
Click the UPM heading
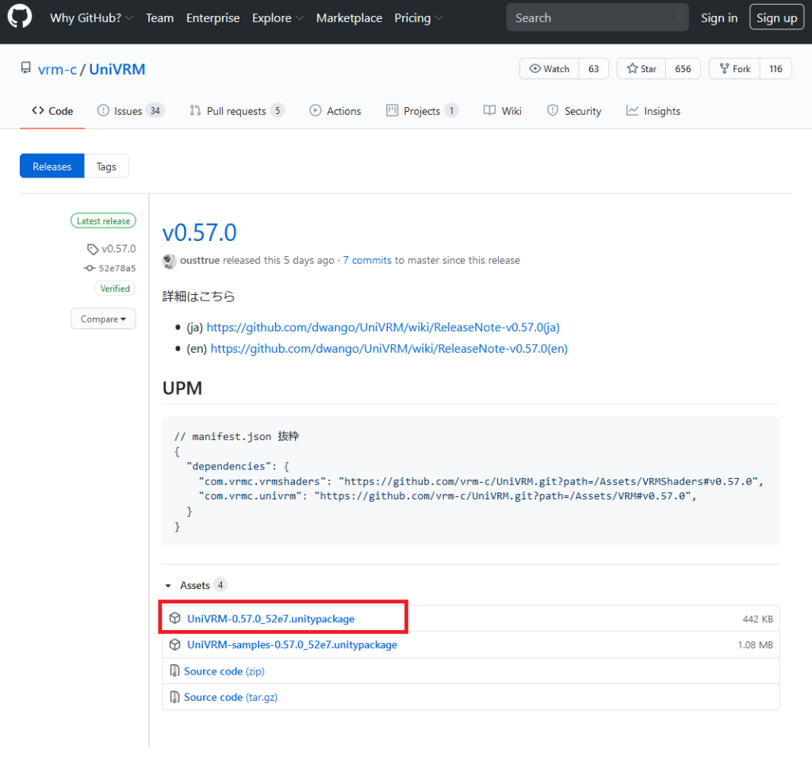182,388
